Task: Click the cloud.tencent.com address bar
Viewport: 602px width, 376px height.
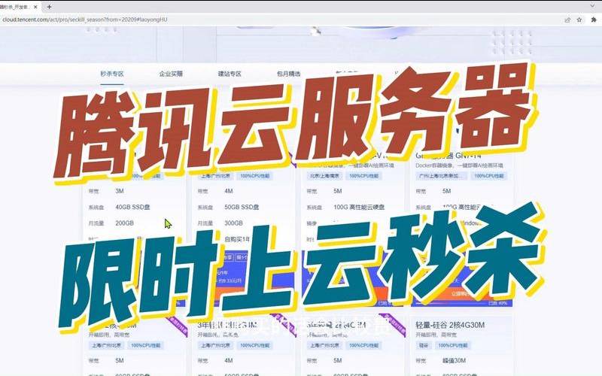Action: 84,20
